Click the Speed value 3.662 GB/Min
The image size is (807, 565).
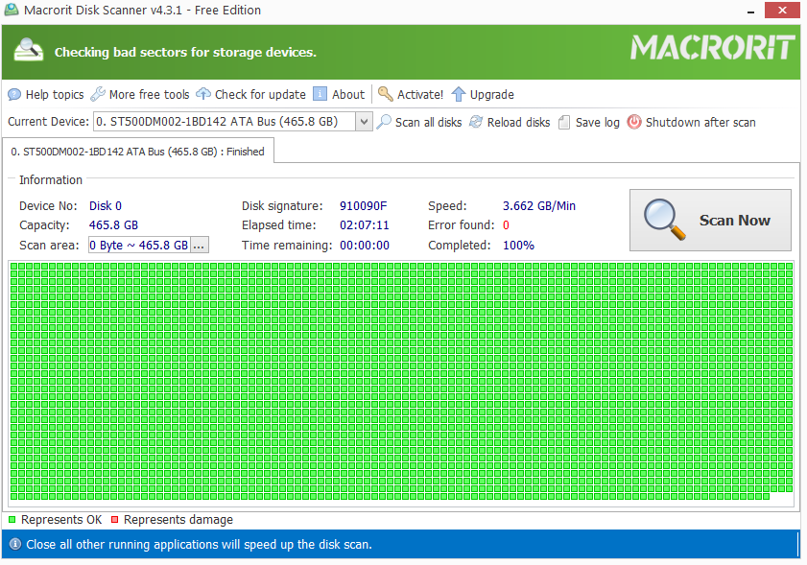pos(539,206)
